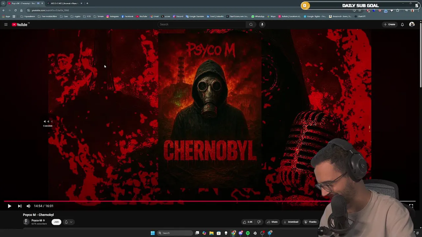Open the Facebook bookmark
Image resolution: width=422 pixels, height=237 pixels.
pos(127,16)
